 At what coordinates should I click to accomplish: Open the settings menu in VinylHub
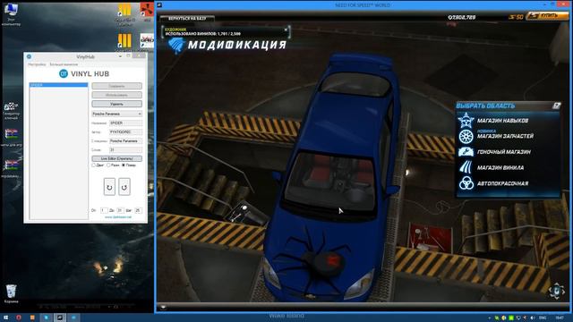click(x=37, y=64)
